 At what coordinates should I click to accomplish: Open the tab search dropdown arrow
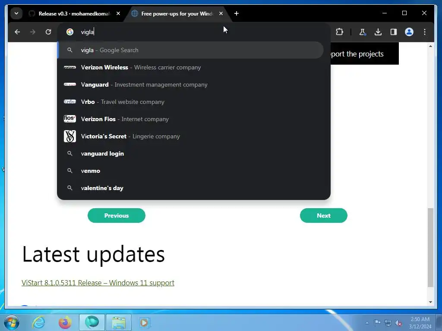pyautogui.click(x=16, y=13)
